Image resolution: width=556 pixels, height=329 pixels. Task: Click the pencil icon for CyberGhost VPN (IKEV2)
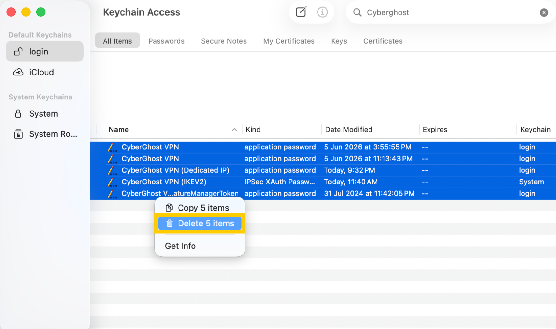112,182
